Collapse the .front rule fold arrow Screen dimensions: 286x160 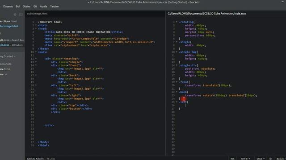click(177, 82)
